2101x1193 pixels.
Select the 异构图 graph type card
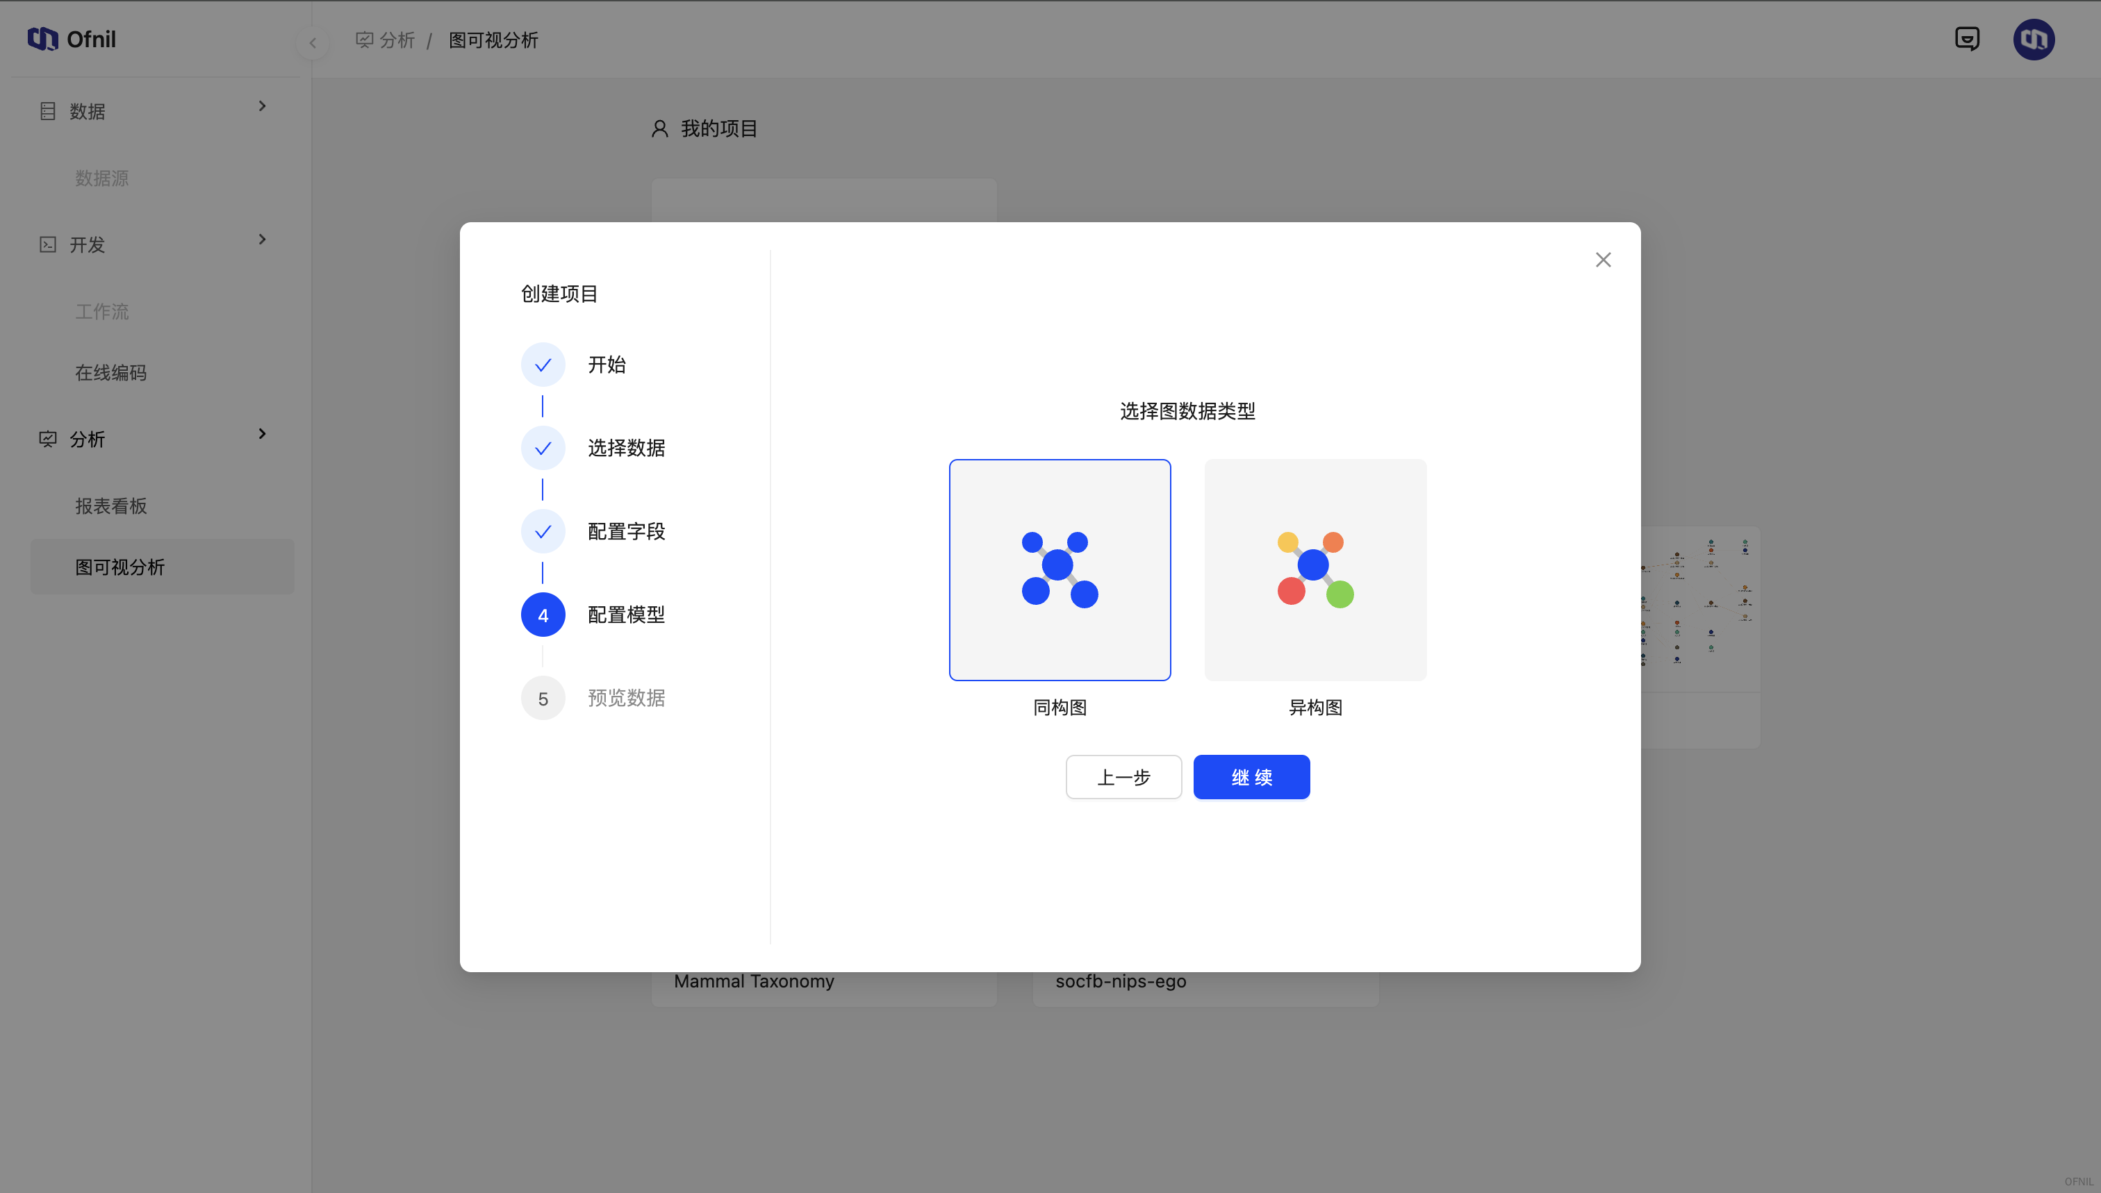(x=1315, y=569)
